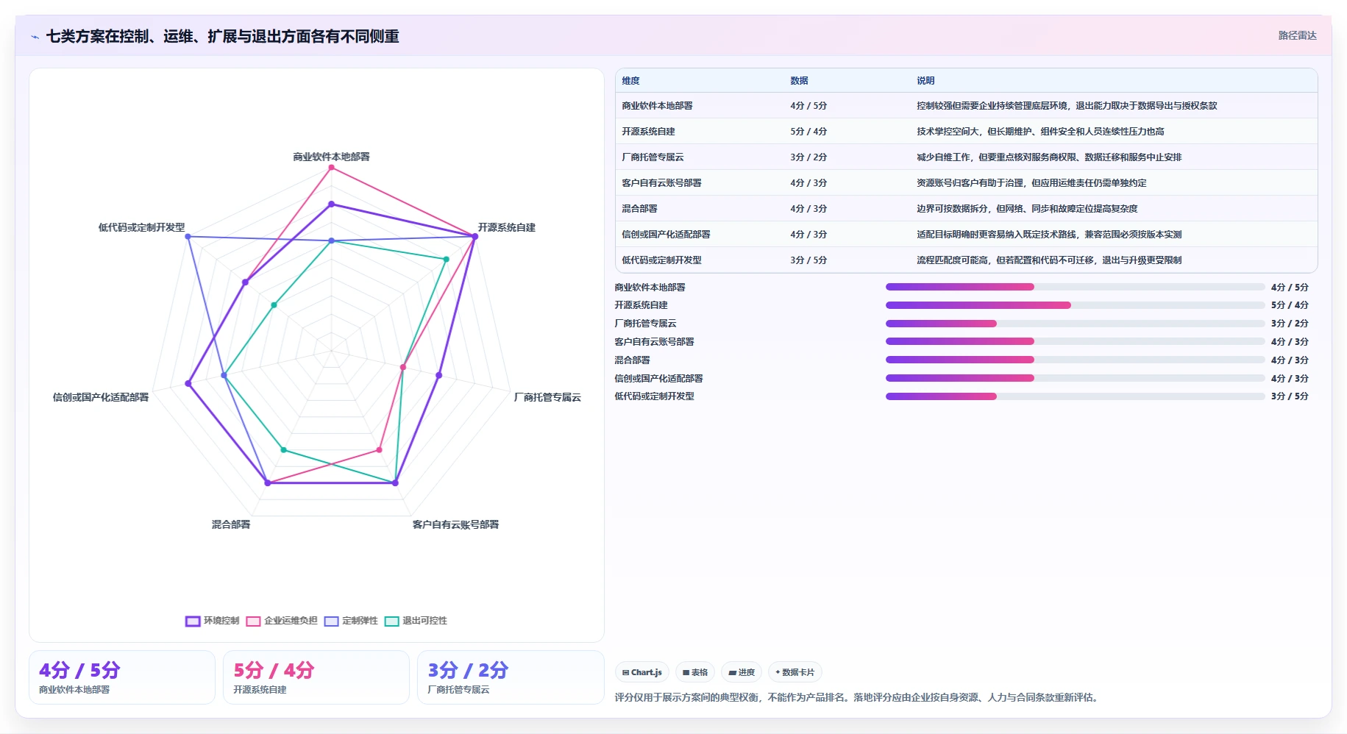Viewport: 1347px width, 734px height.
Task: Select table row 客户自有云账号部署
Action: pos(966,183)
